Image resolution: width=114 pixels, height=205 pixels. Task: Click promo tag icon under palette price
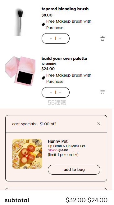pyautogui.click(x=43, y=78)
